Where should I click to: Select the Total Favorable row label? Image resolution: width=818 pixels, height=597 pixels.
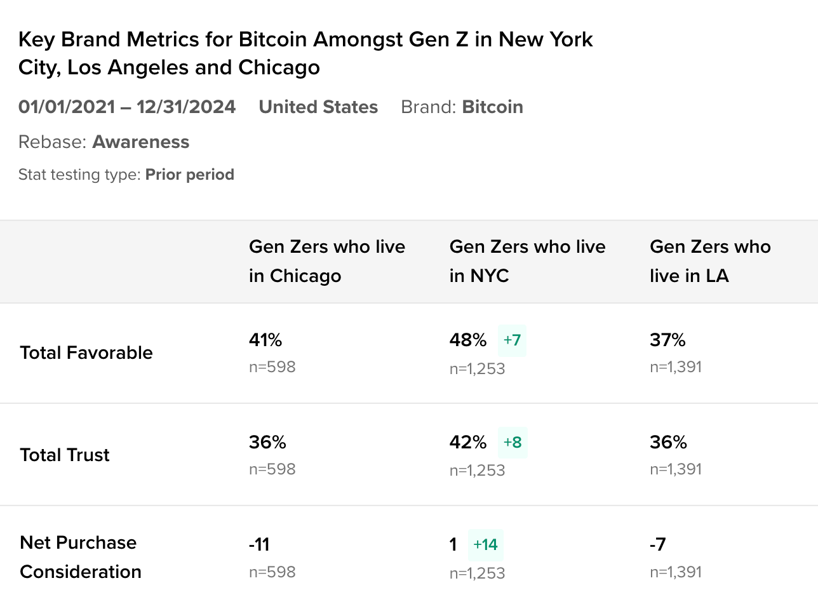[x=86, y=353]
